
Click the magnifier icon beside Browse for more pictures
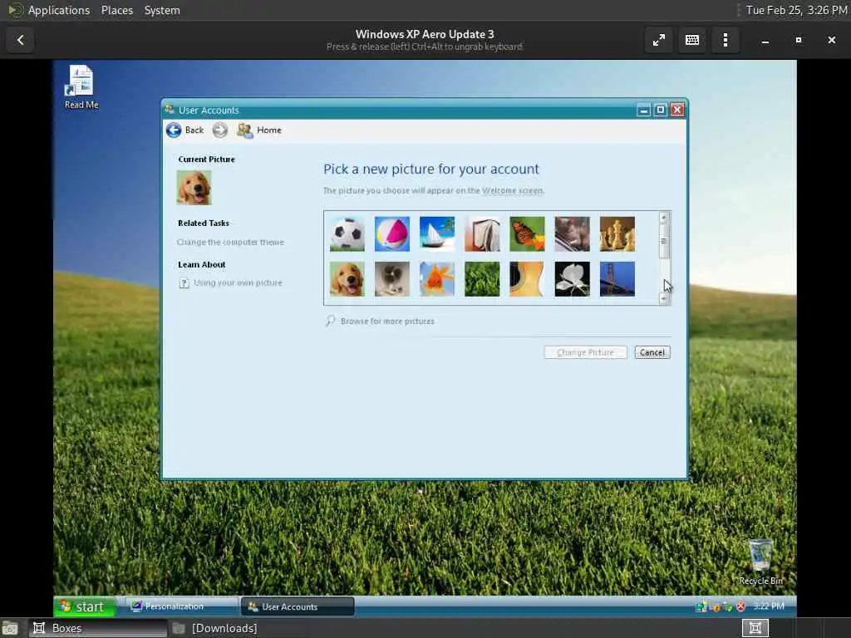click(x=330, y=321)
